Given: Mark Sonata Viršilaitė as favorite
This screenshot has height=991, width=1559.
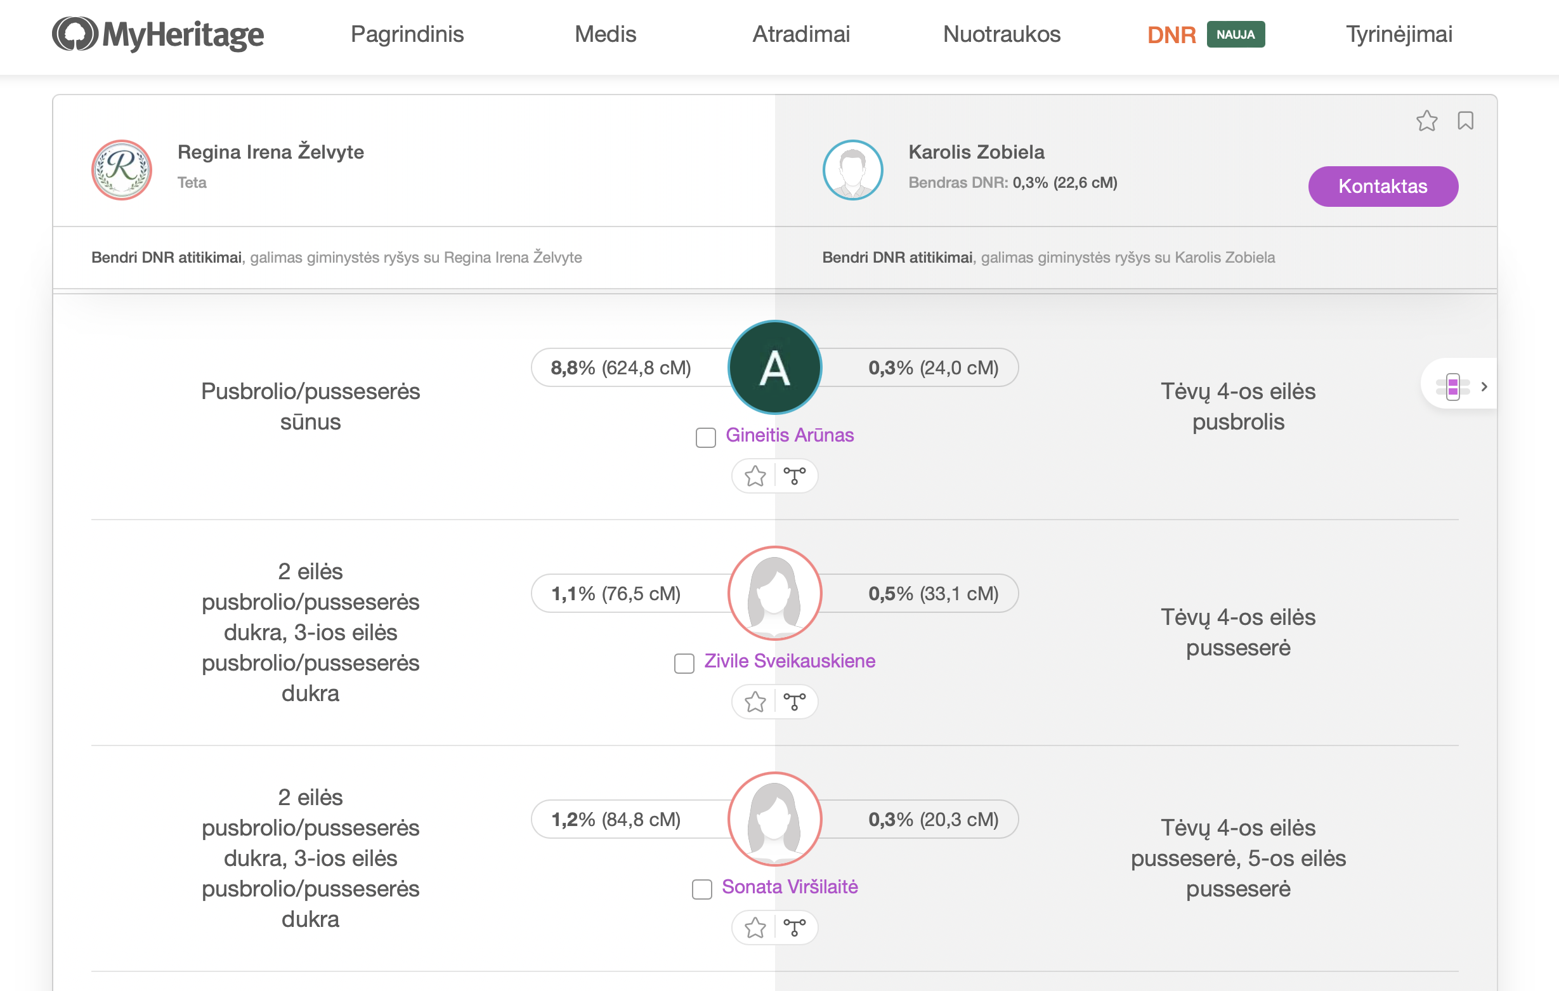Looking at the screenshot, I should click(755, 928).
